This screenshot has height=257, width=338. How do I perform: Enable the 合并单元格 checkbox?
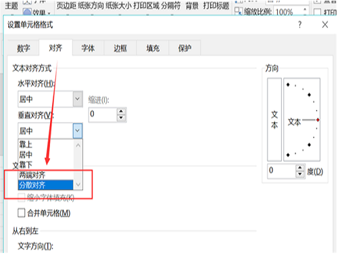tap(22, 213)
